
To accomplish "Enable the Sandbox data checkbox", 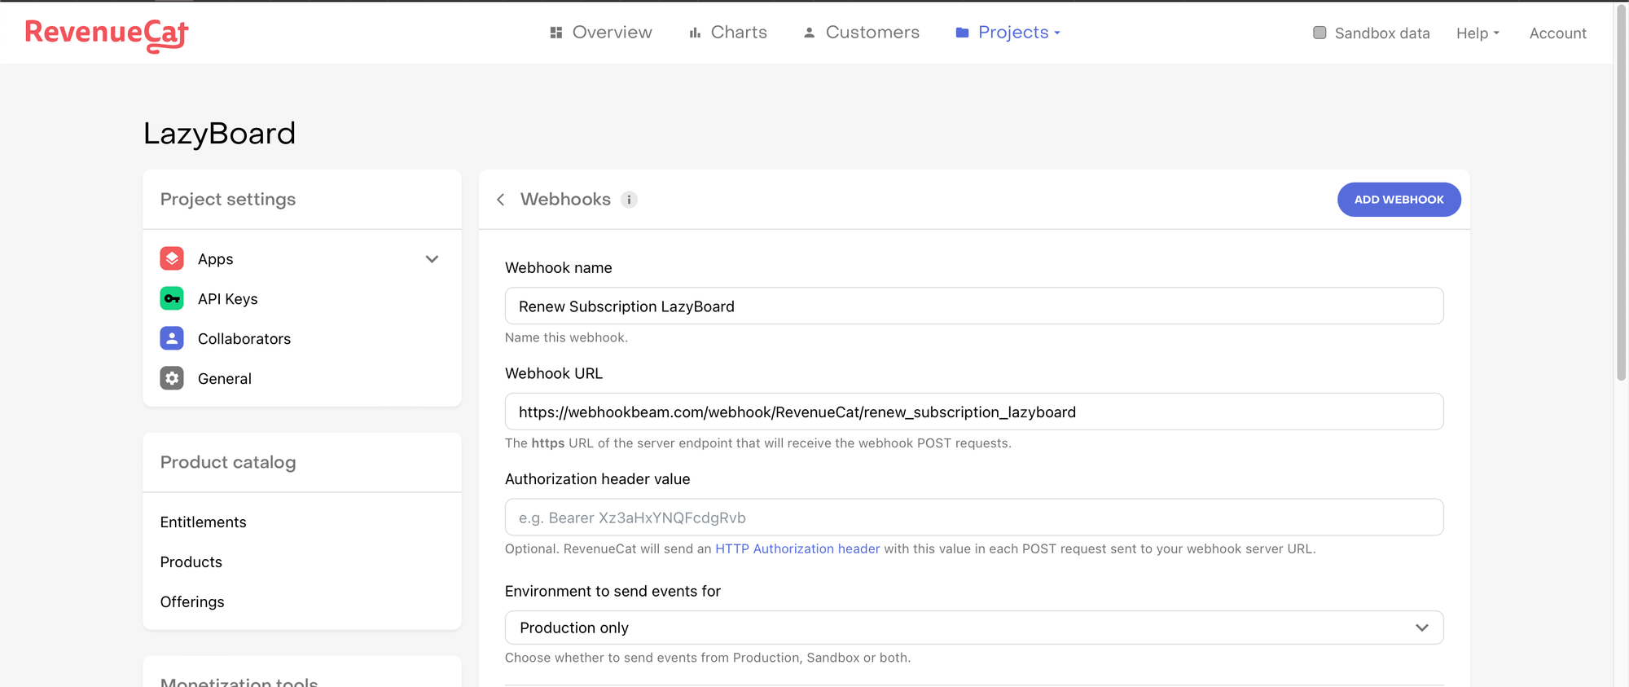I will (x=1319, y=33).
